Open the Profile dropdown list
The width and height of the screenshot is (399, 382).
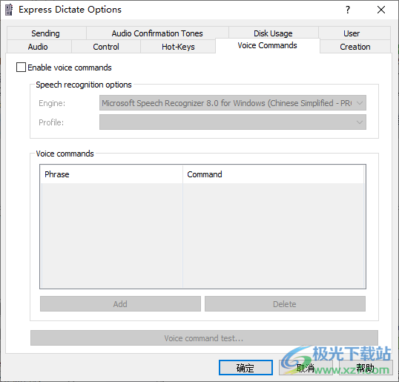(x=233, y=122)
